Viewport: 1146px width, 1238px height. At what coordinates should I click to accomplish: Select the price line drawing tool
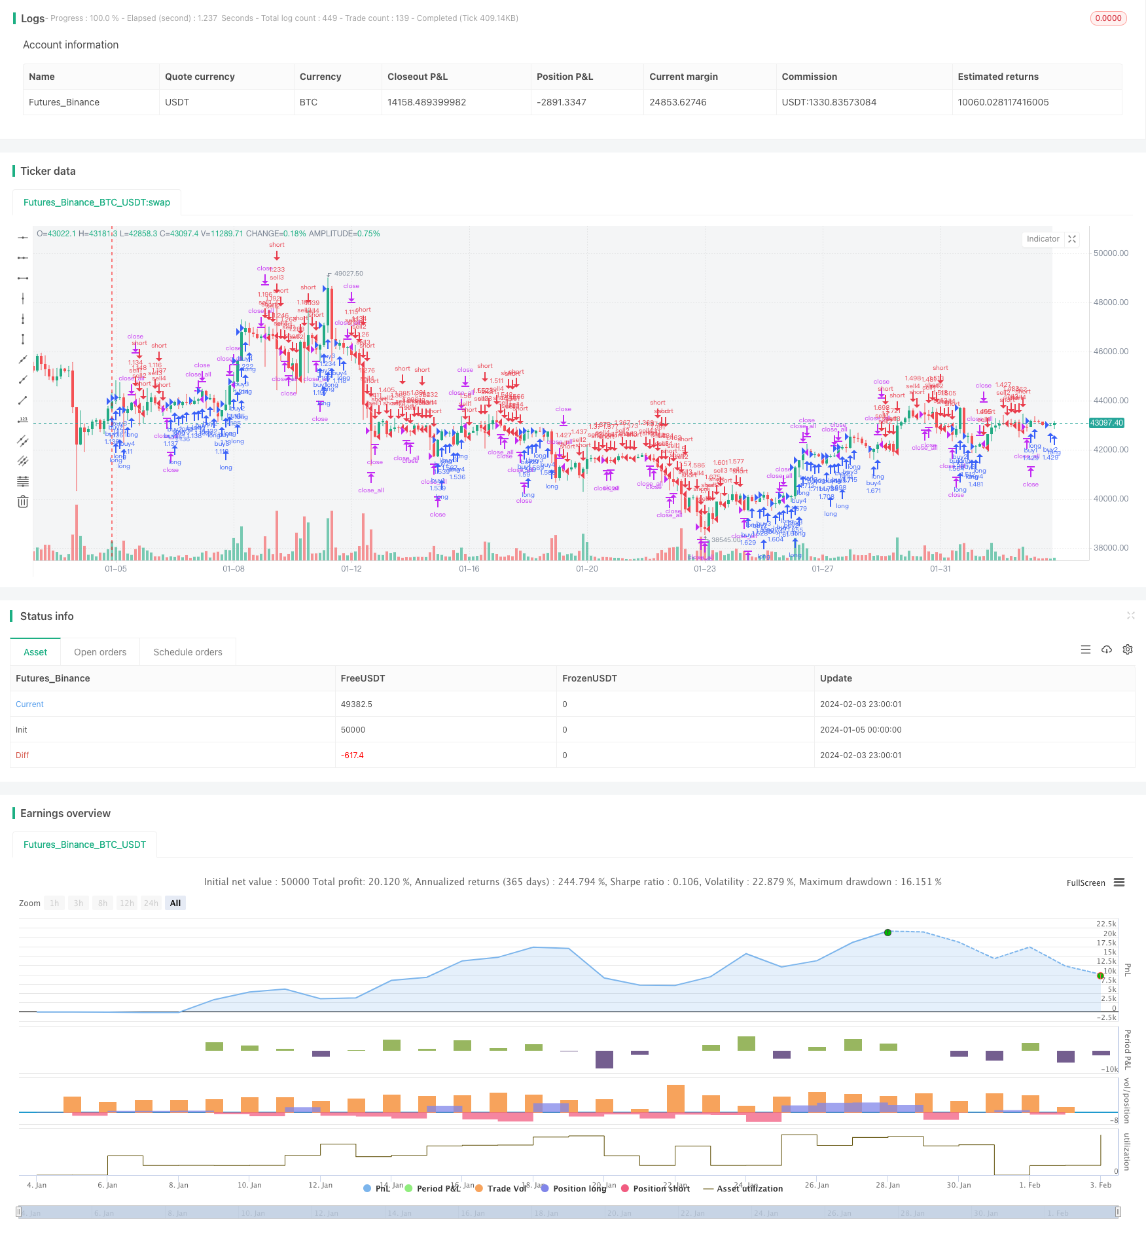point(23,420)
